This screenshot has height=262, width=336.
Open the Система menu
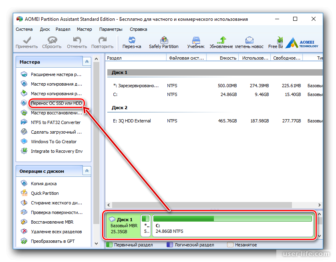(24, 29)
